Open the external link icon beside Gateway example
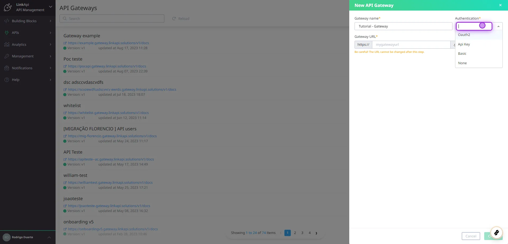Viewport: 508px width, 244px height. [x=65, y=43]
